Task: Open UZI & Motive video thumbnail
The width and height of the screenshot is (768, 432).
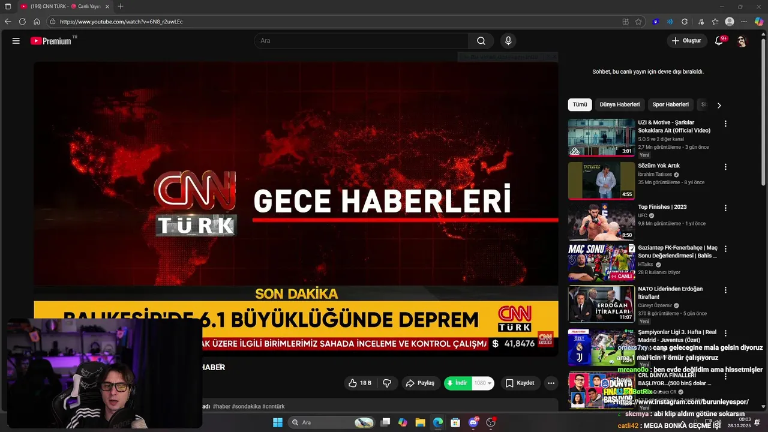Action: 601,137
